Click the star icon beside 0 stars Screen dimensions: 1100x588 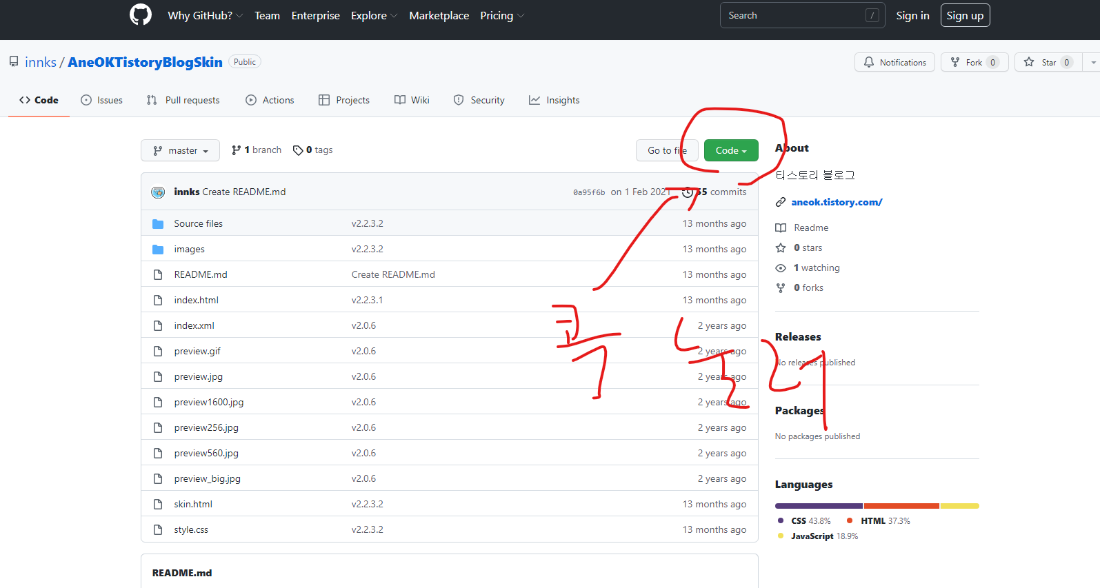click(x=781, y=247)
